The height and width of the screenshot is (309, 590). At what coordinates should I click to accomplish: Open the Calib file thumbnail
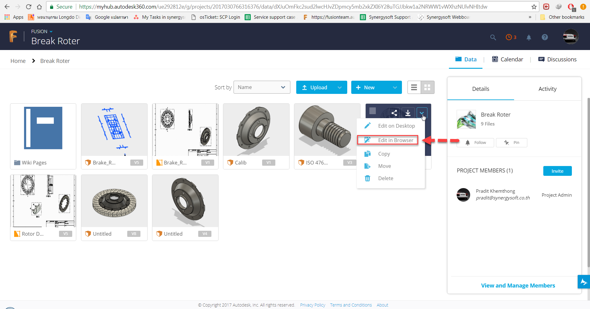(x=256, y=129)
